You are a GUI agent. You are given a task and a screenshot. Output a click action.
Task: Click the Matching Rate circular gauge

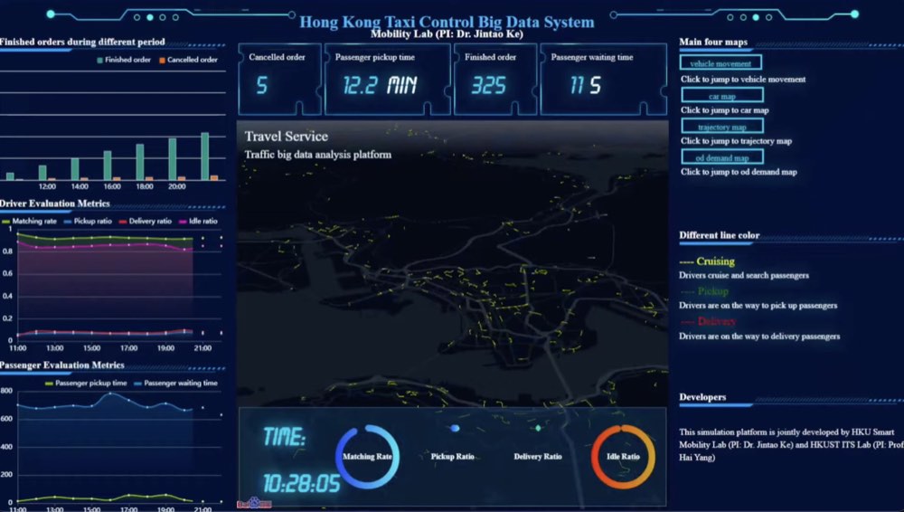tap(367, 457)
